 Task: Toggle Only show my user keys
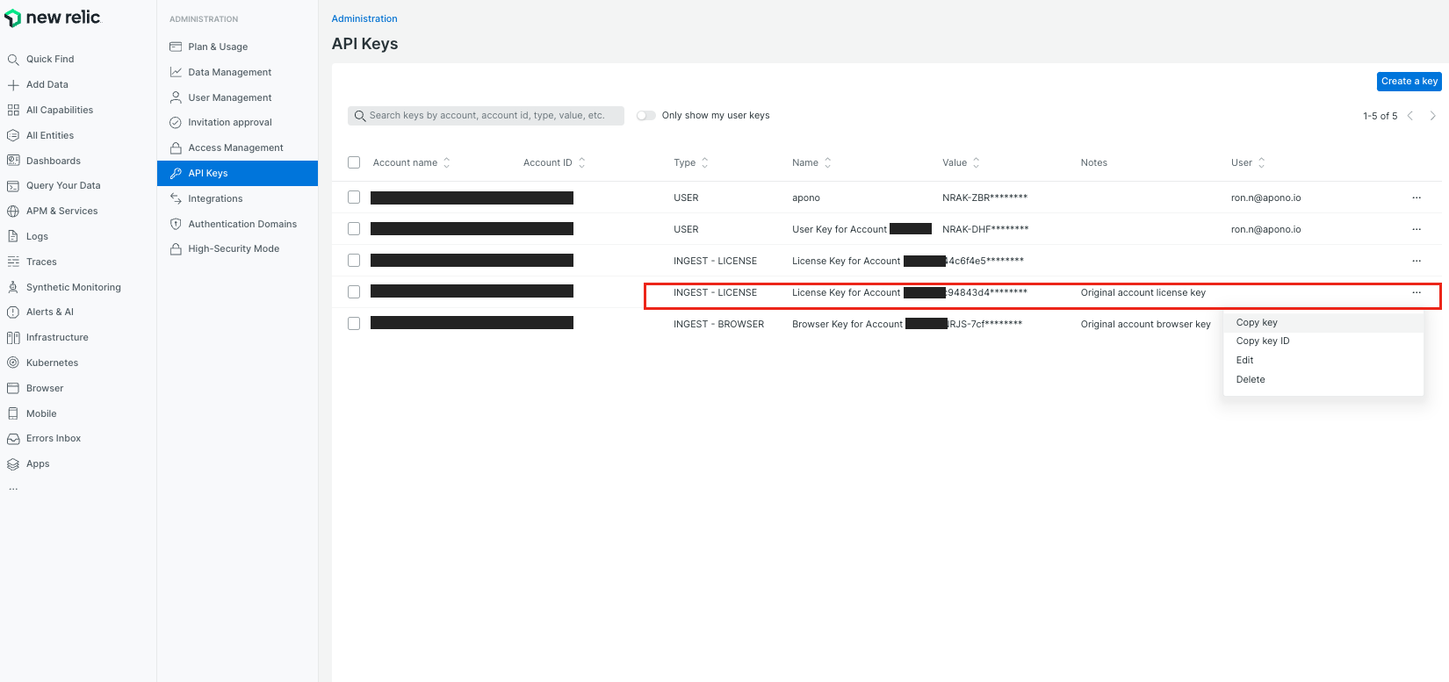point(646,116)
